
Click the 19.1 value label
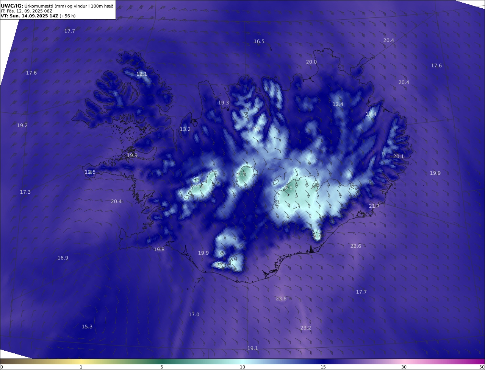point(253,348)
